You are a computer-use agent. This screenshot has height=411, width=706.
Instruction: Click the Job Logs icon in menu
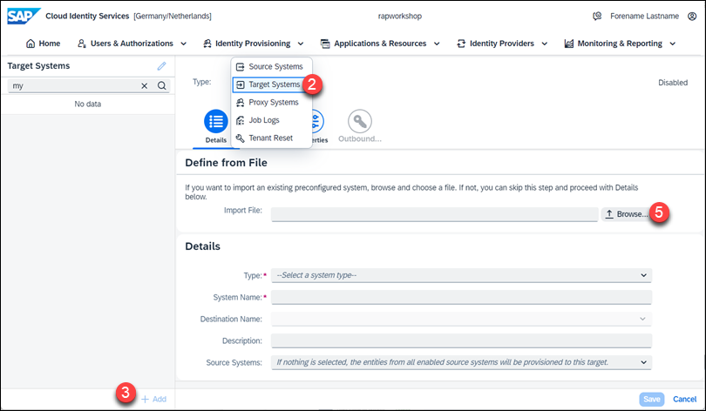click(x=241, y=120)
